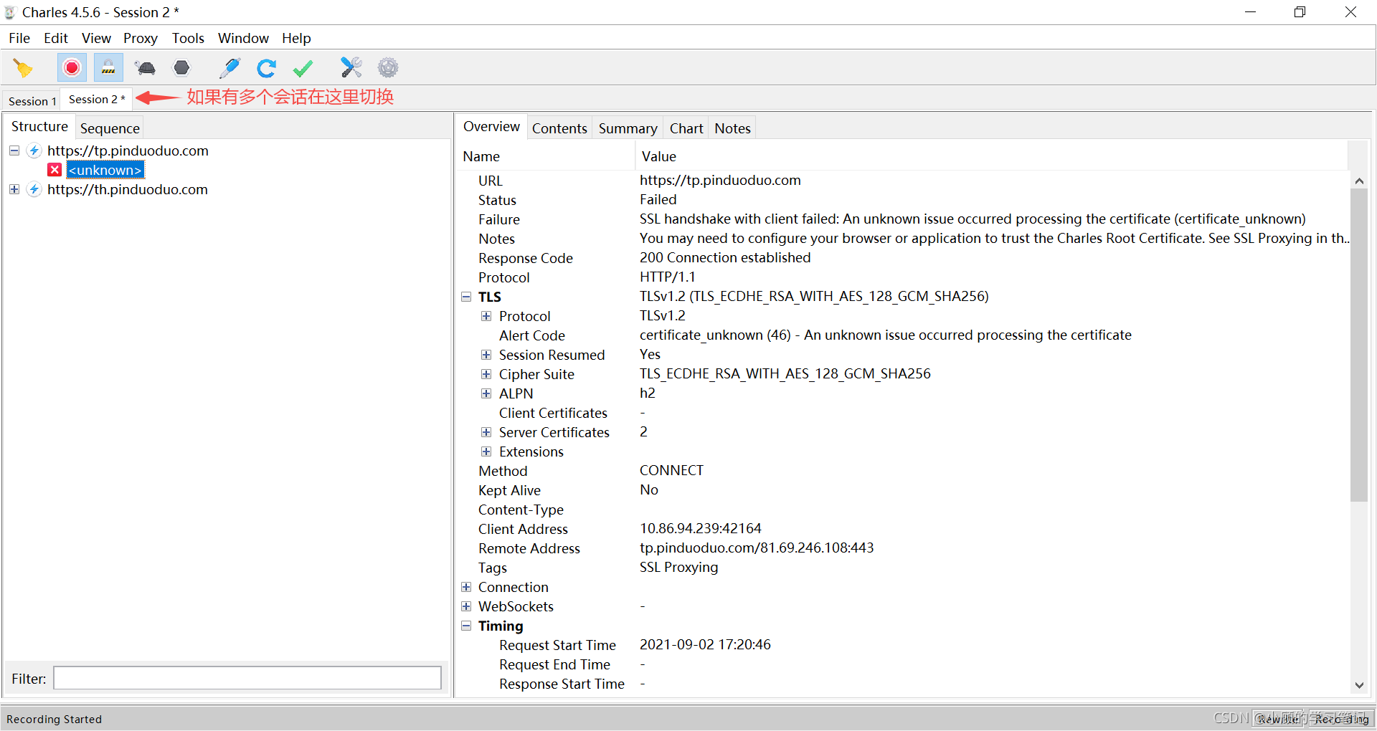Toggle the turtle throttling icon

tap(146, 68)
